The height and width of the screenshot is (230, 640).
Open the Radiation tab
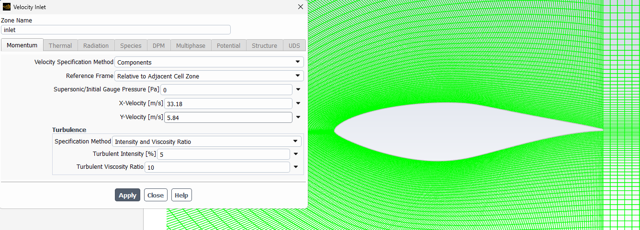[x=96, y=45]
